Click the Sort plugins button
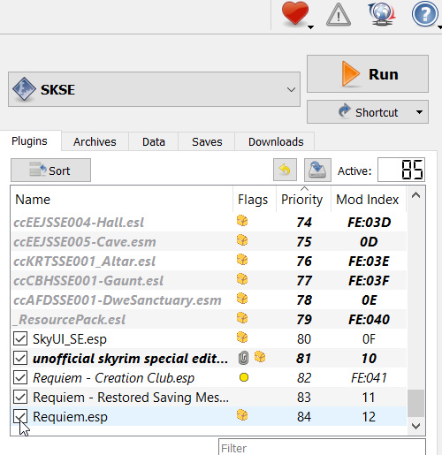Viewport: 442px width, 455px height. pos(50,171)
